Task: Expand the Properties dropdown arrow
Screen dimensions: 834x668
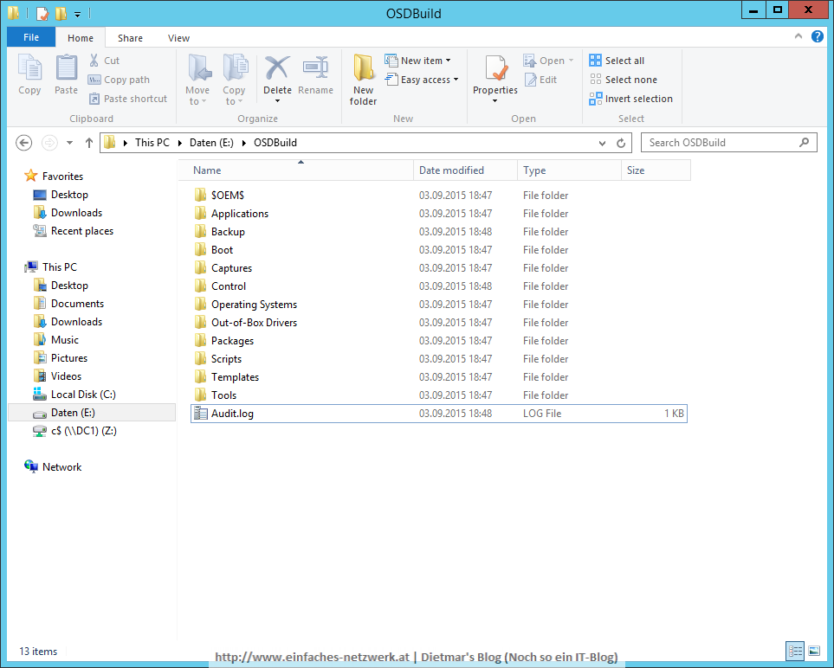Action: pos(495,101)
